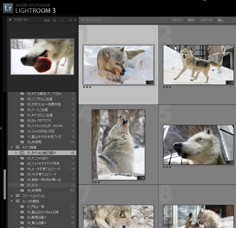Click crop badge on the running wolf photo
Viewport: 236px width, 228px height.
(x=228, y=83)
